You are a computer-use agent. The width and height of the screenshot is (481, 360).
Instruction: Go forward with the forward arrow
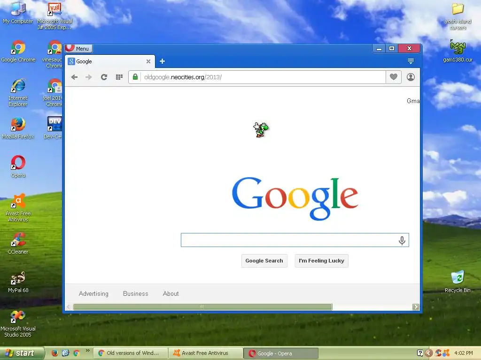coord(89,77)
